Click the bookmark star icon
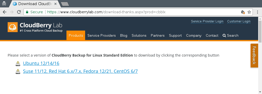 click(249, 12)
